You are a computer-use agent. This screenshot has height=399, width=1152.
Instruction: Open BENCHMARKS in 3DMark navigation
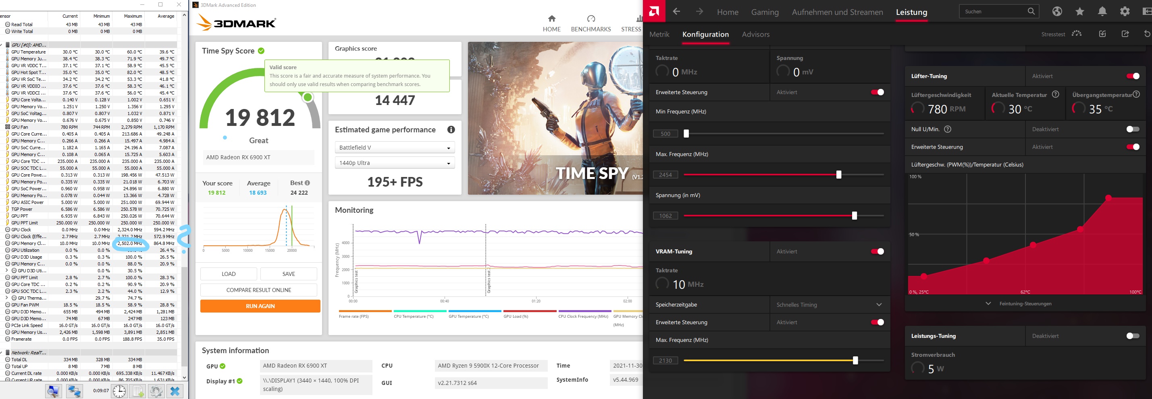[591, 23]
